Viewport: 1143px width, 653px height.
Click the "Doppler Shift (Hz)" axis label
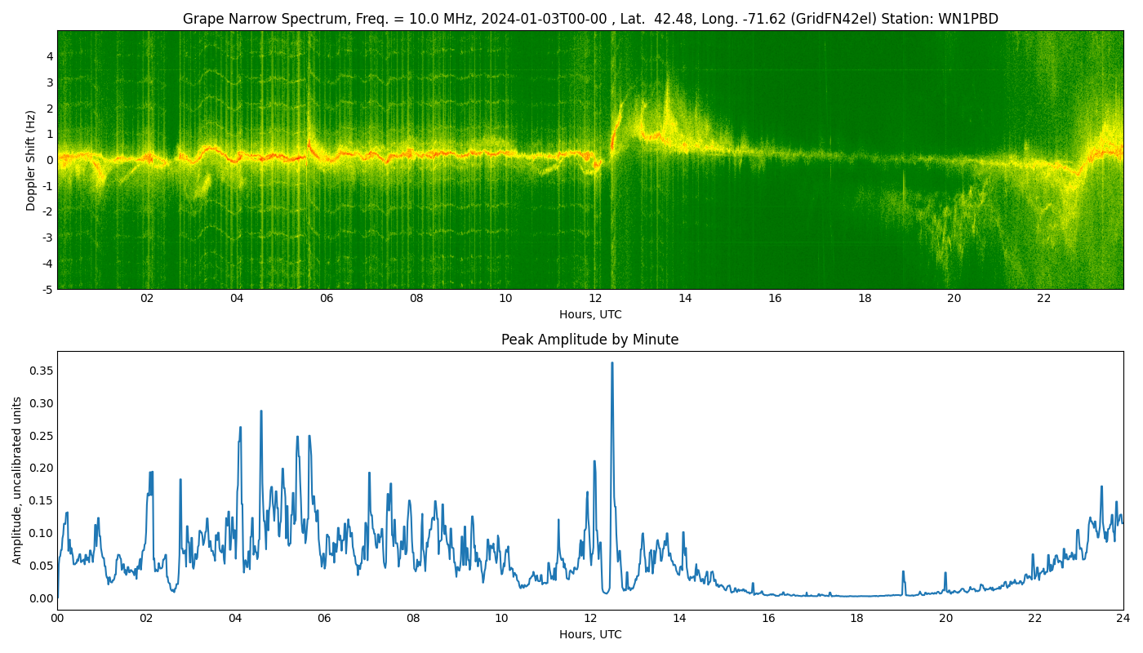click(x=31, y=160)
